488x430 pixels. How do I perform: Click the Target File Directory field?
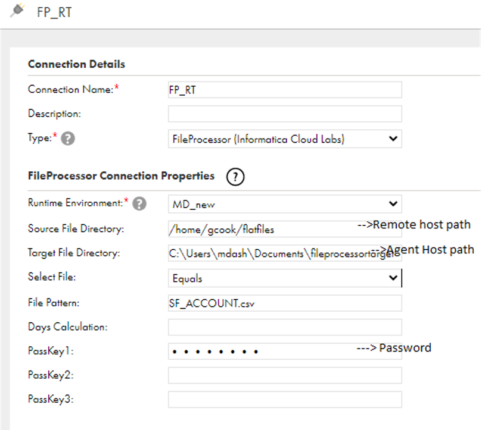coord(285,253)
